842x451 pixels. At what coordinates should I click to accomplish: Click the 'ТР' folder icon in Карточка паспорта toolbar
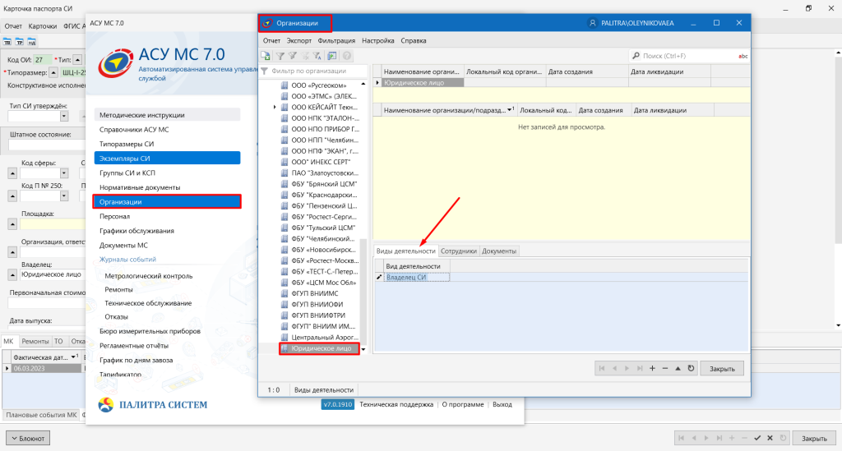tap(20, 41)
